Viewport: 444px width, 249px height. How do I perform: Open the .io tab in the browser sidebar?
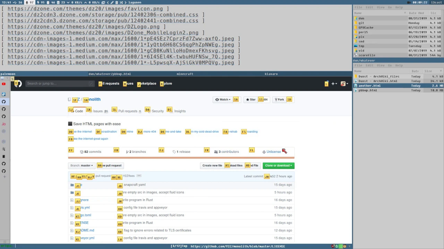coord(4,124)
